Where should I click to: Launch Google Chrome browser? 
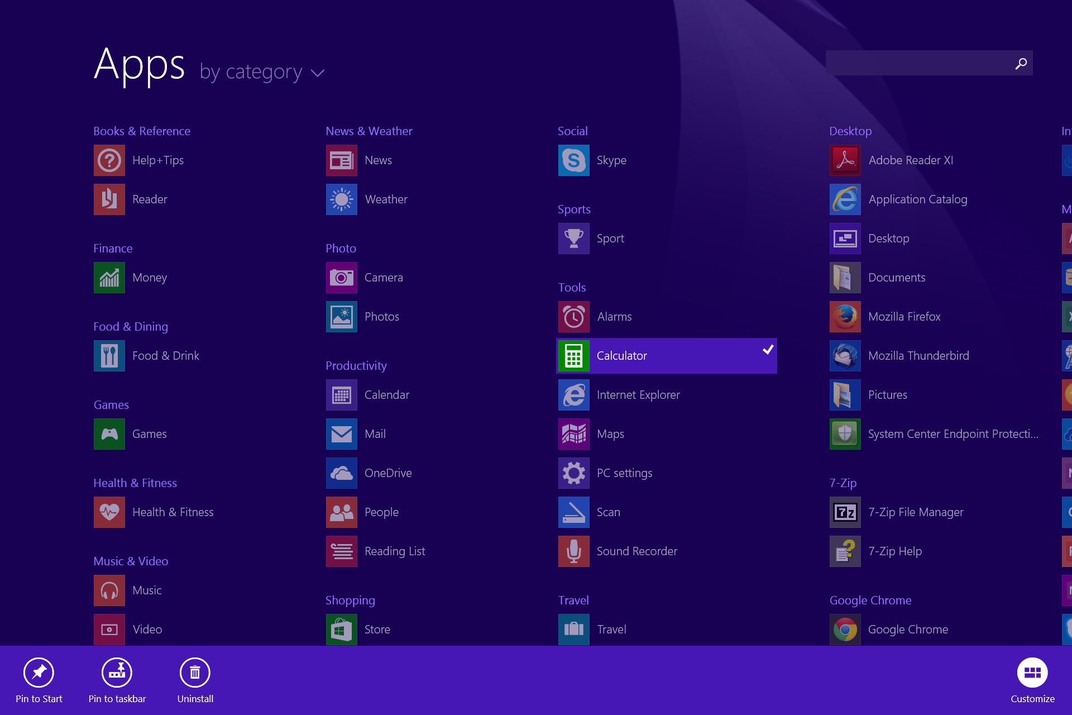908,629
